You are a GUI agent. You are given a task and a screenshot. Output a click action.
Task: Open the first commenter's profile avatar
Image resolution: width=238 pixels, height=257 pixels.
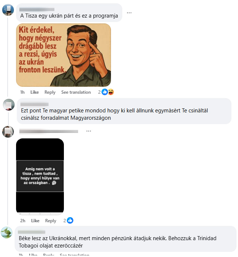click(8, 10)
